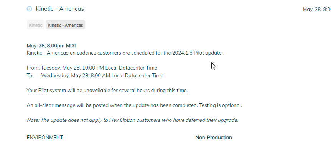The width and height of the screenshot is (331, 149).
Task: Click the To: label
Action: (30, 75)
